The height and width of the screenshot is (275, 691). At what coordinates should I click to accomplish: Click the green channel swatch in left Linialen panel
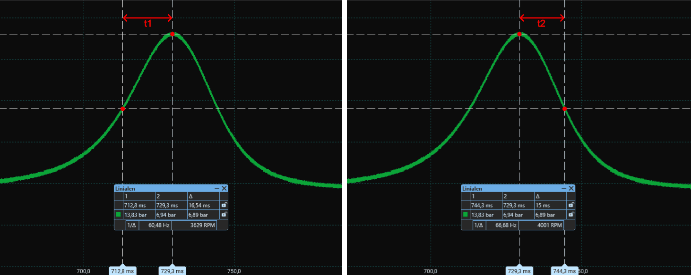[x=118, y=215]
